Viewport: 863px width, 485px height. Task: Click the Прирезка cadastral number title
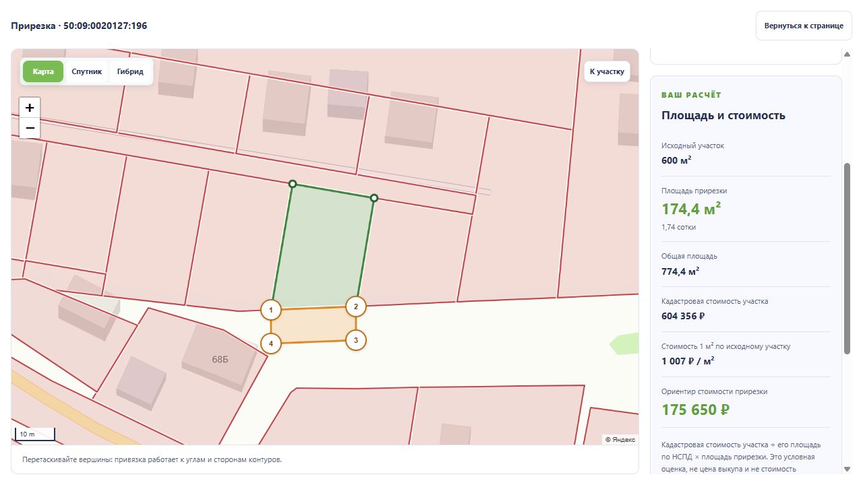(x=79, y=26)
